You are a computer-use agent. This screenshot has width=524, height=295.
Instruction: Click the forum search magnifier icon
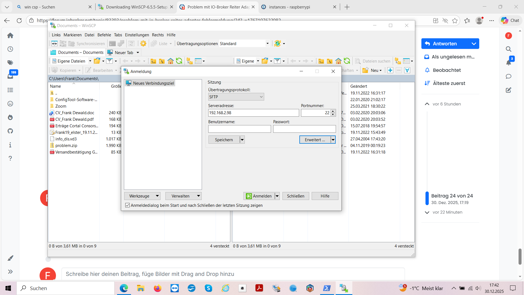click(x=508, y=49)
